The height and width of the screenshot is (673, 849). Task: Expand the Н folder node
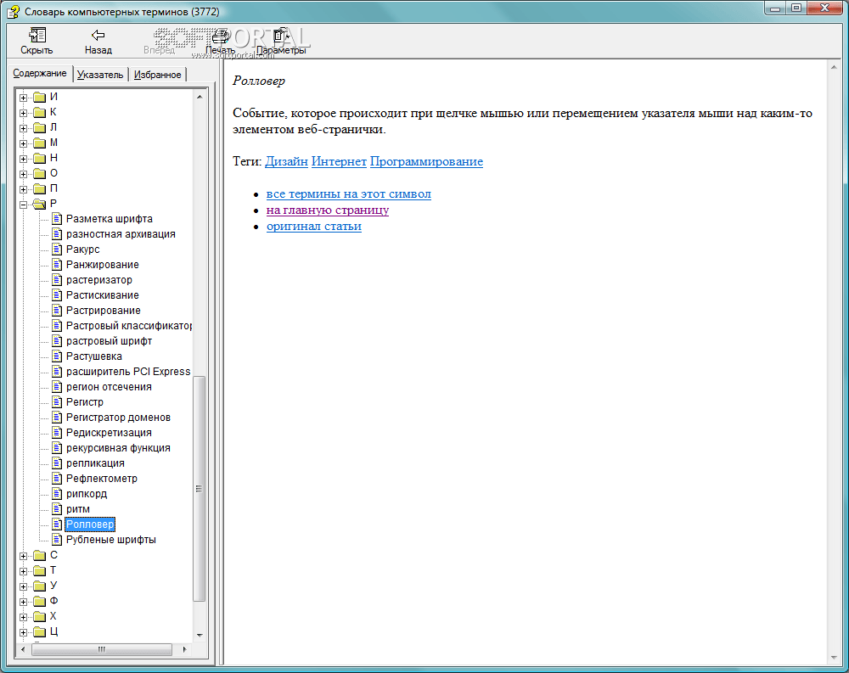[23, 160]
